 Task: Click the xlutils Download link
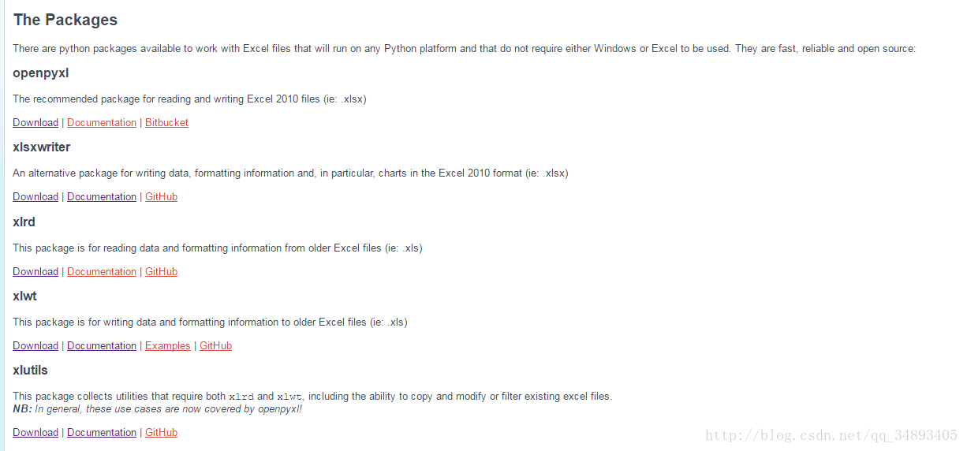[35, 432]
